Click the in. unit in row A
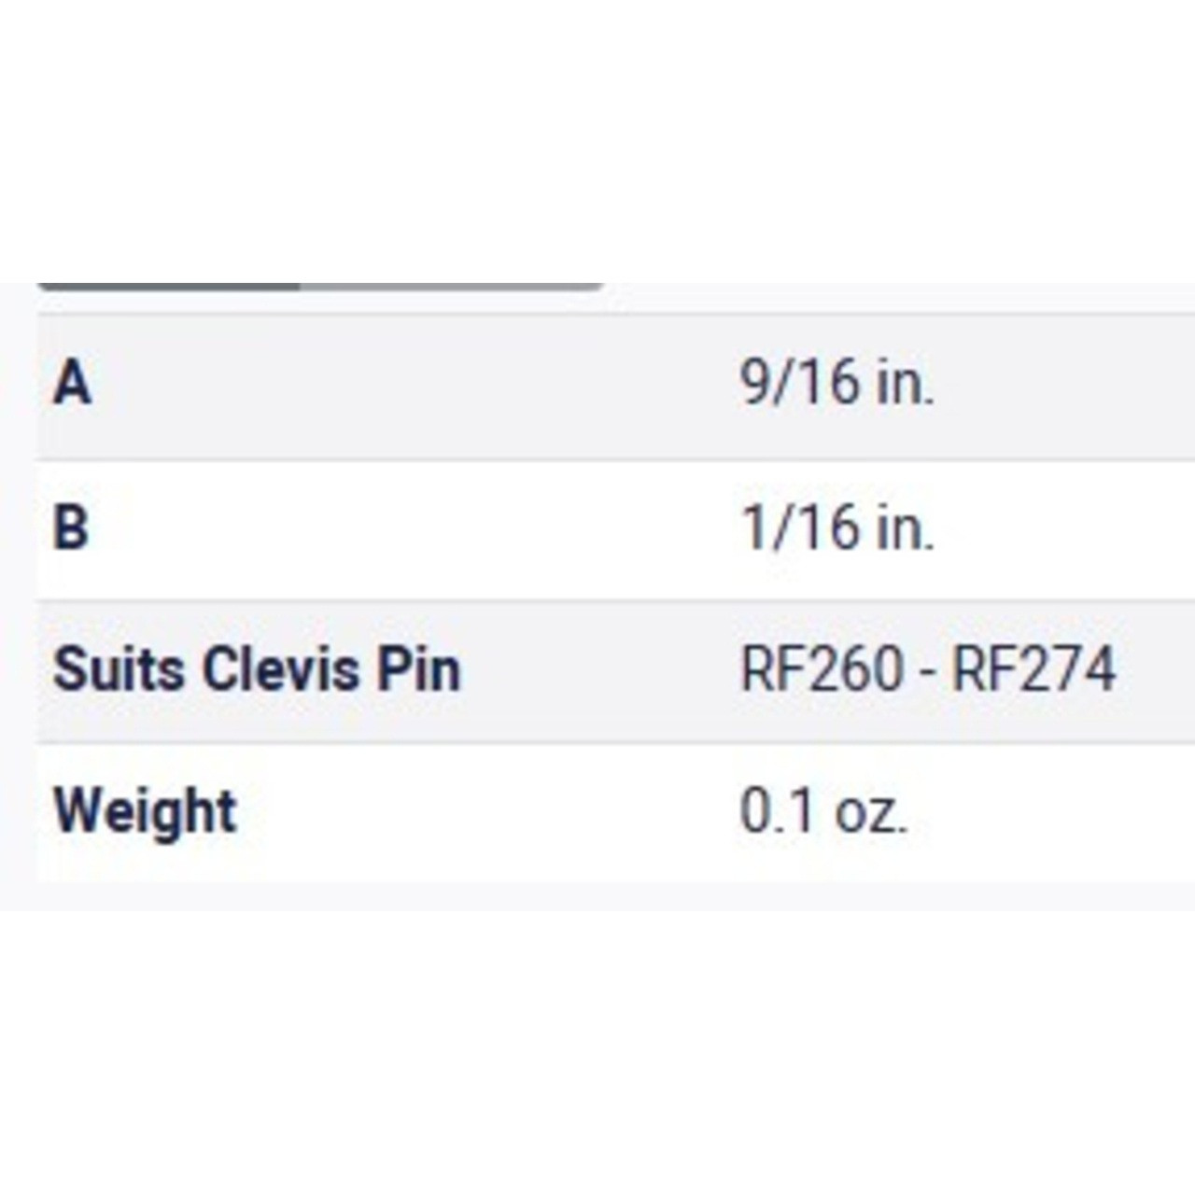The height and width of the screenshot is (1195, 1195). [905, 383]
